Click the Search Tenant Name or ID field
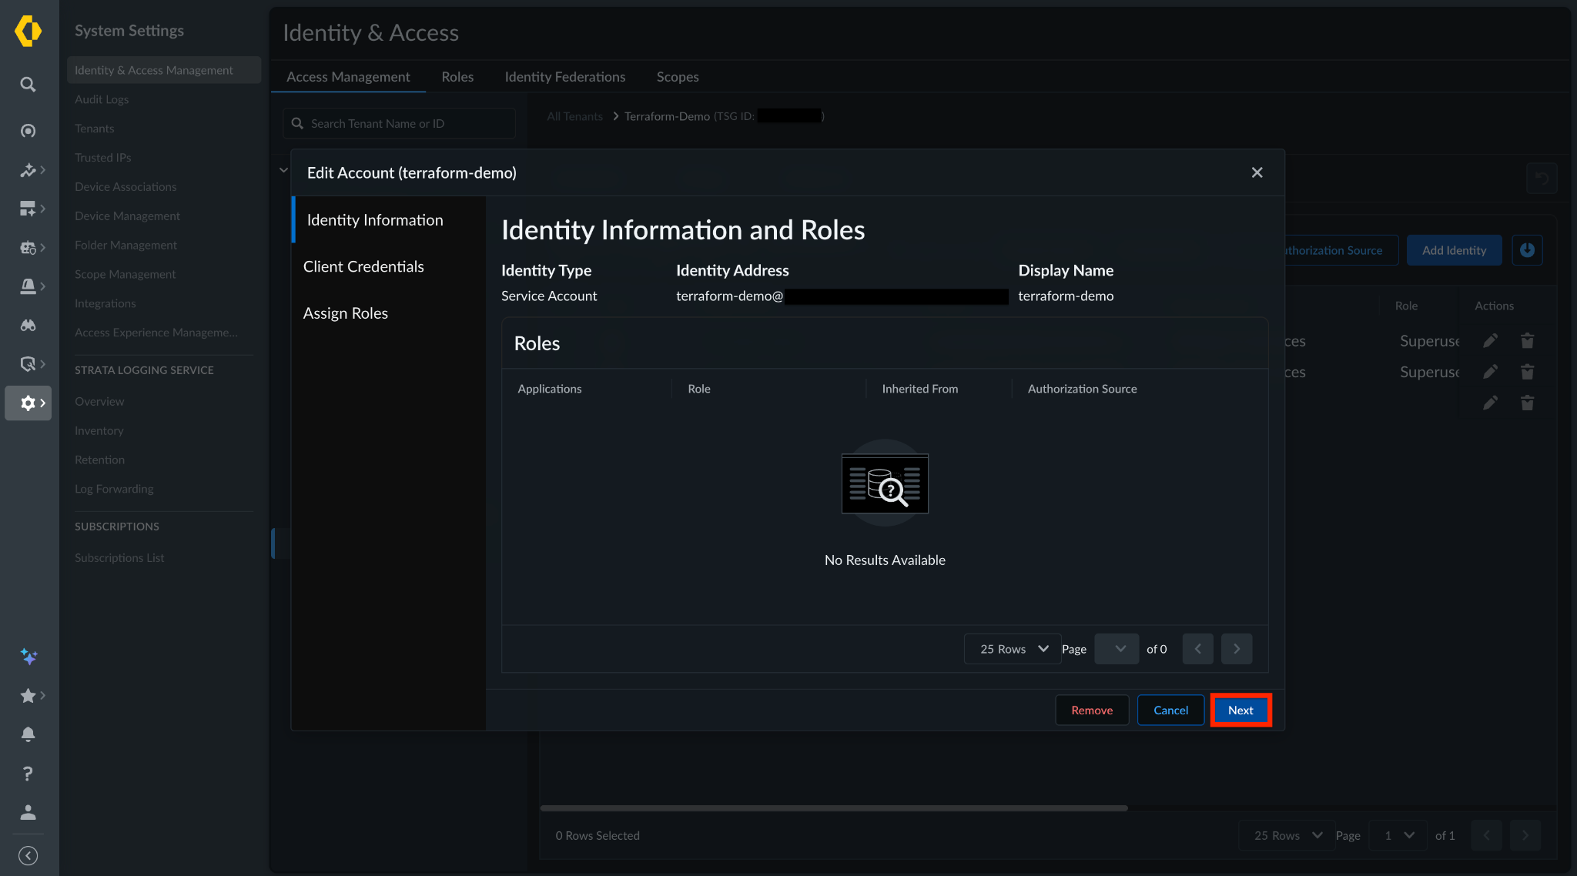The width and height of the screenshot is (1577, 876). tap(400, 123)
